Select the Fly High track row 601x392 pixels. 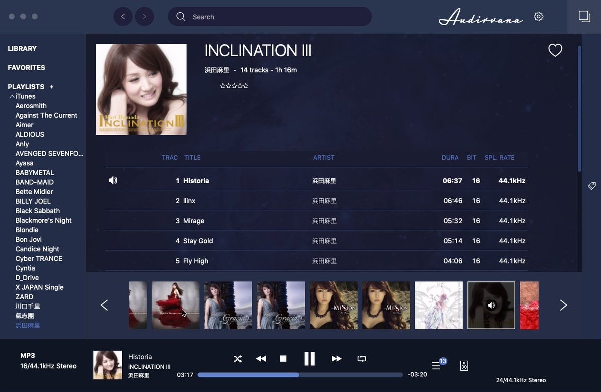coord(317,261)
